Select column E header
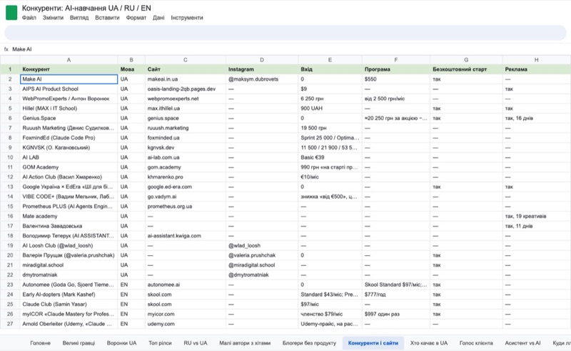Viewport: 571px width, 351px height. click(330, 60)
